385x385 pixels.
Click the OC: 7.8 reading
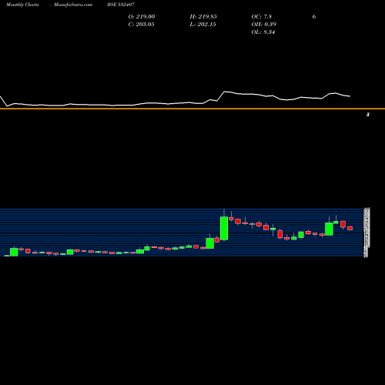point(261,17)
